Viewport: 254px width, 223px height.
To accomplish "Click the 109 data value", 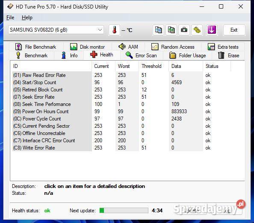I will (x=175, y=104).
